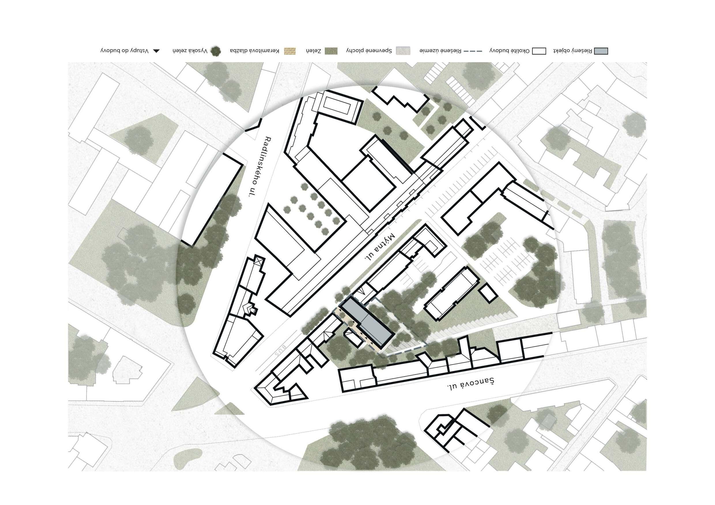Click the Riešené územie legend text

pos(440,50)
